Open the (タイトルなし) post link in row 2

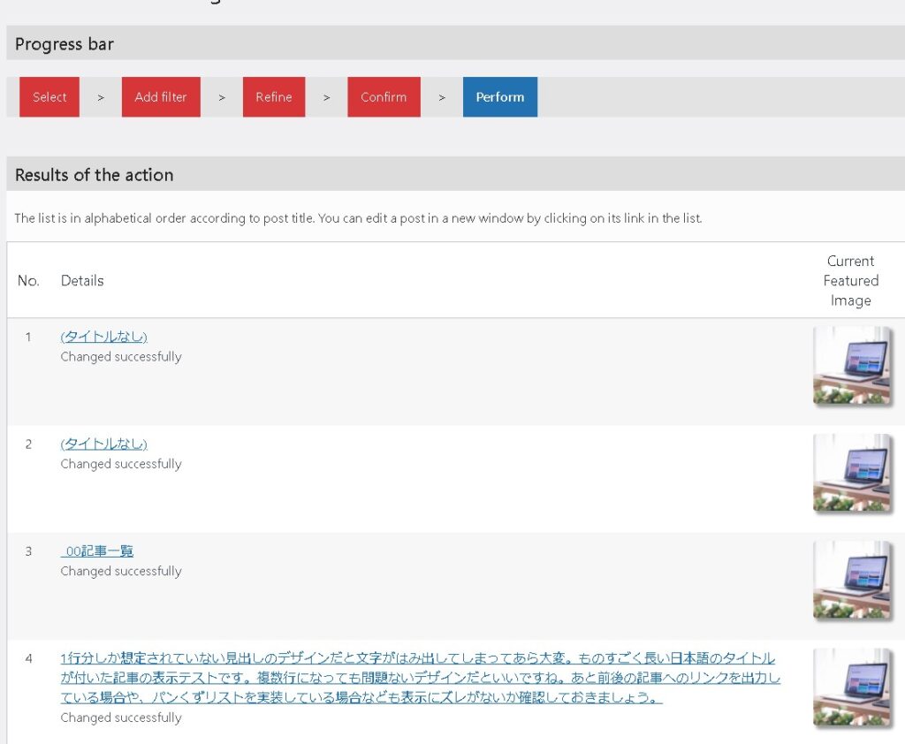pos(103,444)
